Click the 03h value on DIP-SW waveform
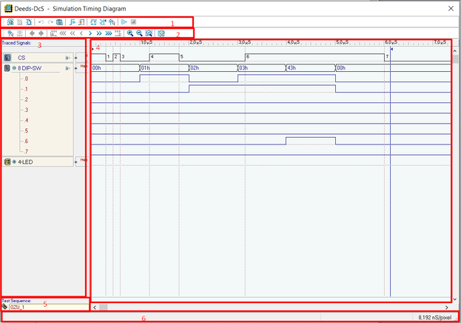Screen dimensions: 461x323 [x=243, y=68]
